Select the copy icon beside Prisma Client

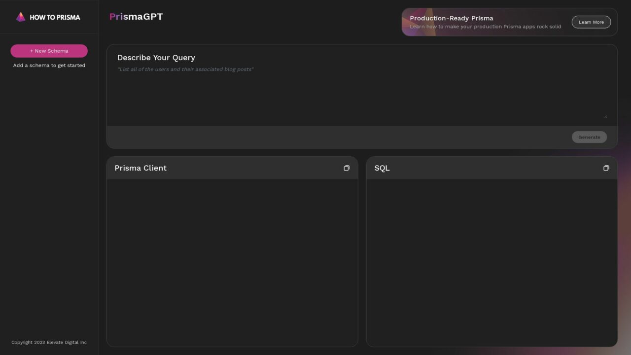[x=347, y=168]
